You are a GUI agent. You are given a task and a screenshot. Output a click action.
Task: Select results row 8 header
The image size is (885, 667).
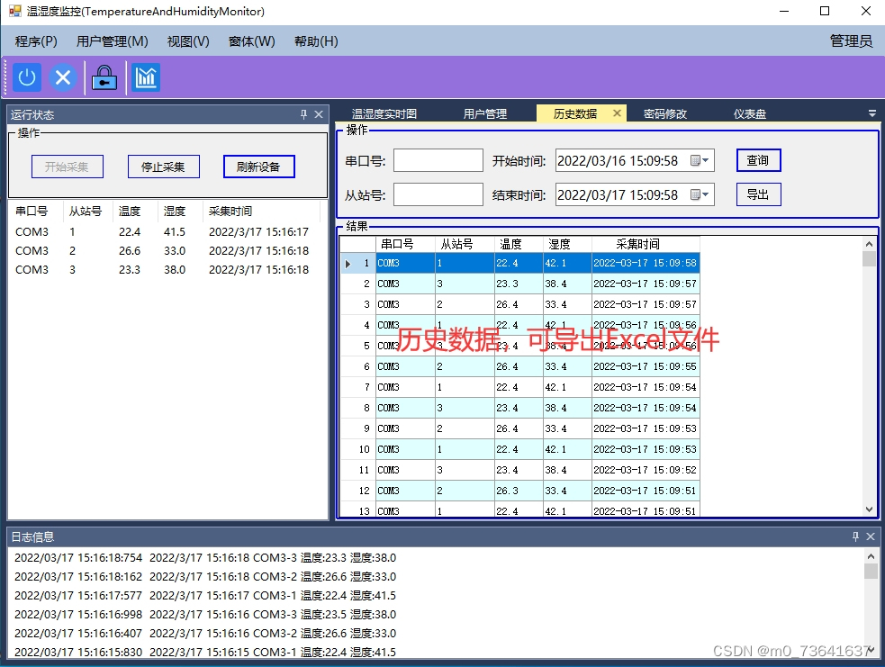point(357,408)
